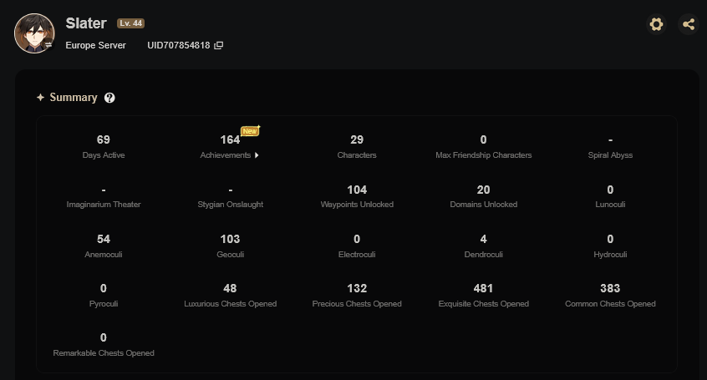This screenshot has width=707, height=380.
Task: Click the Exquisite Chests Opened stat
Action: point(483,296)
